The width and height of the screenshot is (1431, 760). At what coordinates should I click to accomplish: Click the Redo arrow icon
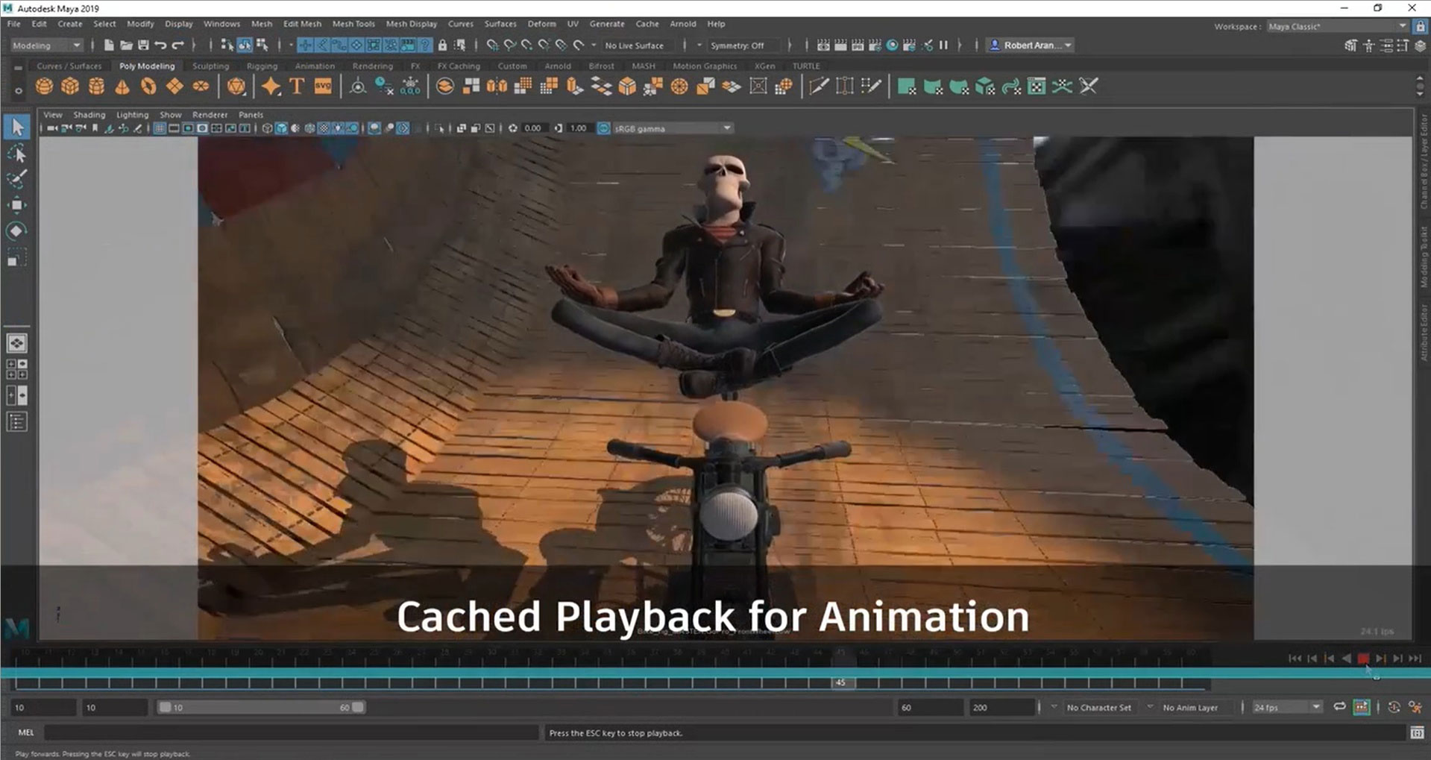[x=177, y=45]
